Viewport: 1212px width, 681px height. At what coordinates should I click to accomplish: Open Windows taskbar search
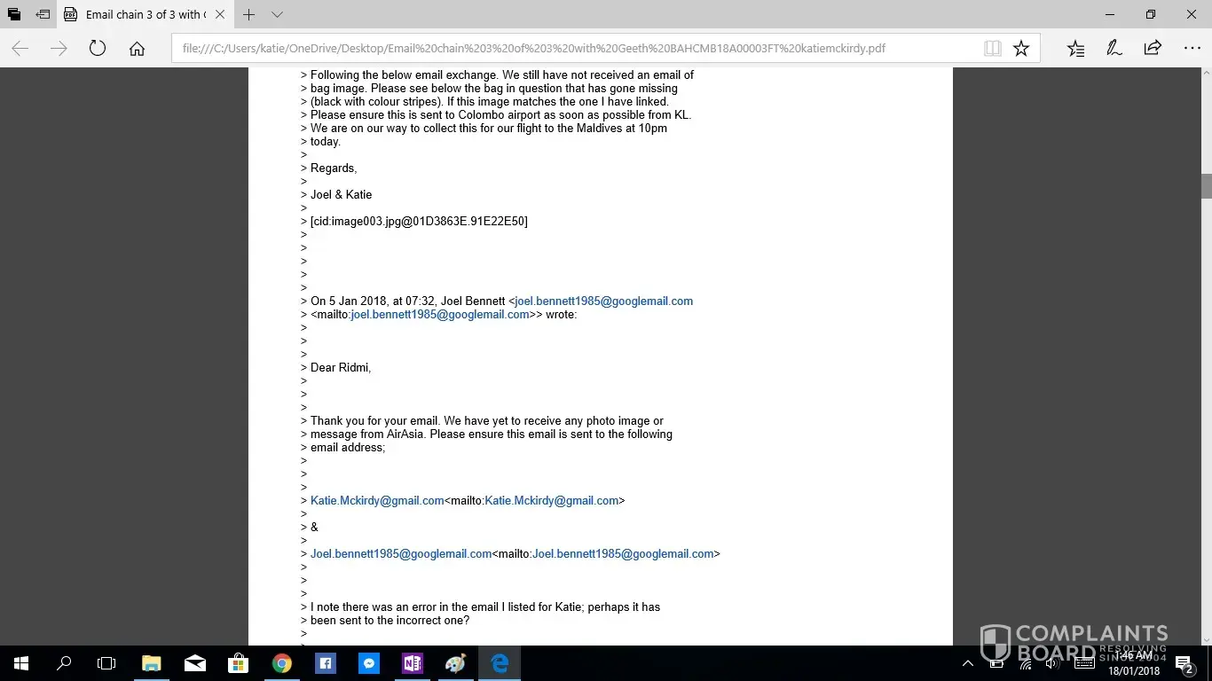tap(64, 663)
